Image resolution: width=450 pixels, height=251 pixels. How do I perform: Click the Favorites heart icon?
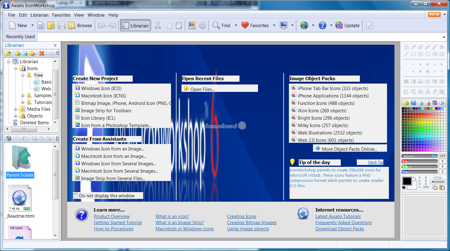point(245,25)
